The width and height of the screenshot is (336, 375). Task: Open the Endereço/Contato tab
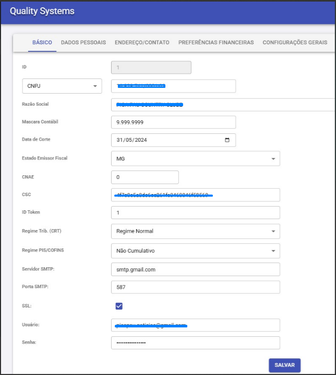click(142, 42)
